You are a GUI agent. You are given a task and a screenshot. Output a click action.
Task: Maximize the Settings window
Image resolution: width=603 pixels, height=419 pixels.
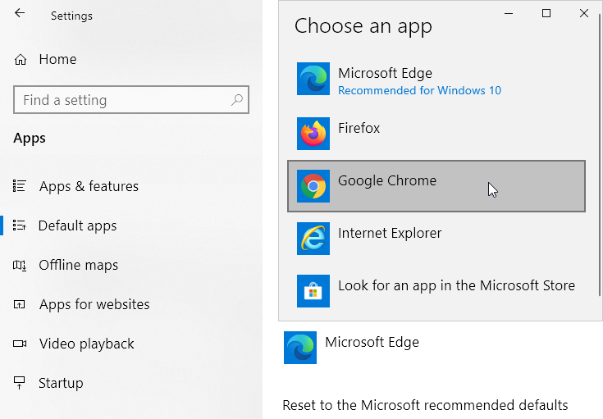click(546, 13)
